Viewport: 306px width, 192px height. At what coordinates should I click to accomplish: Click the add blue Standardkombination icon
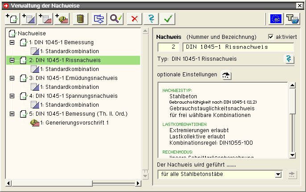pyautogui.click(x=28, y=19)
